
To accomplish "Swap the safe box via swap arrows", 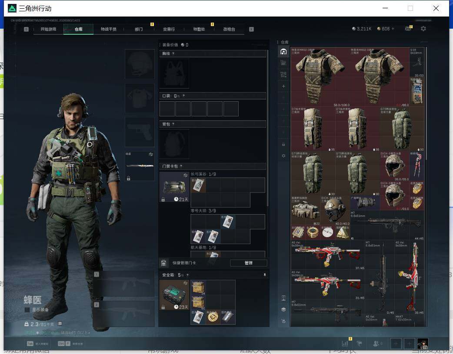I will click(x=186, y=283).
